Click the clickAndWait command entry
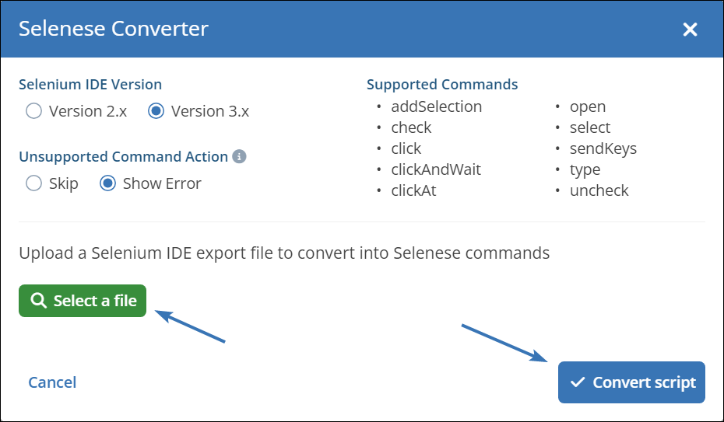 pyautogui.click(x=436, y=169)
